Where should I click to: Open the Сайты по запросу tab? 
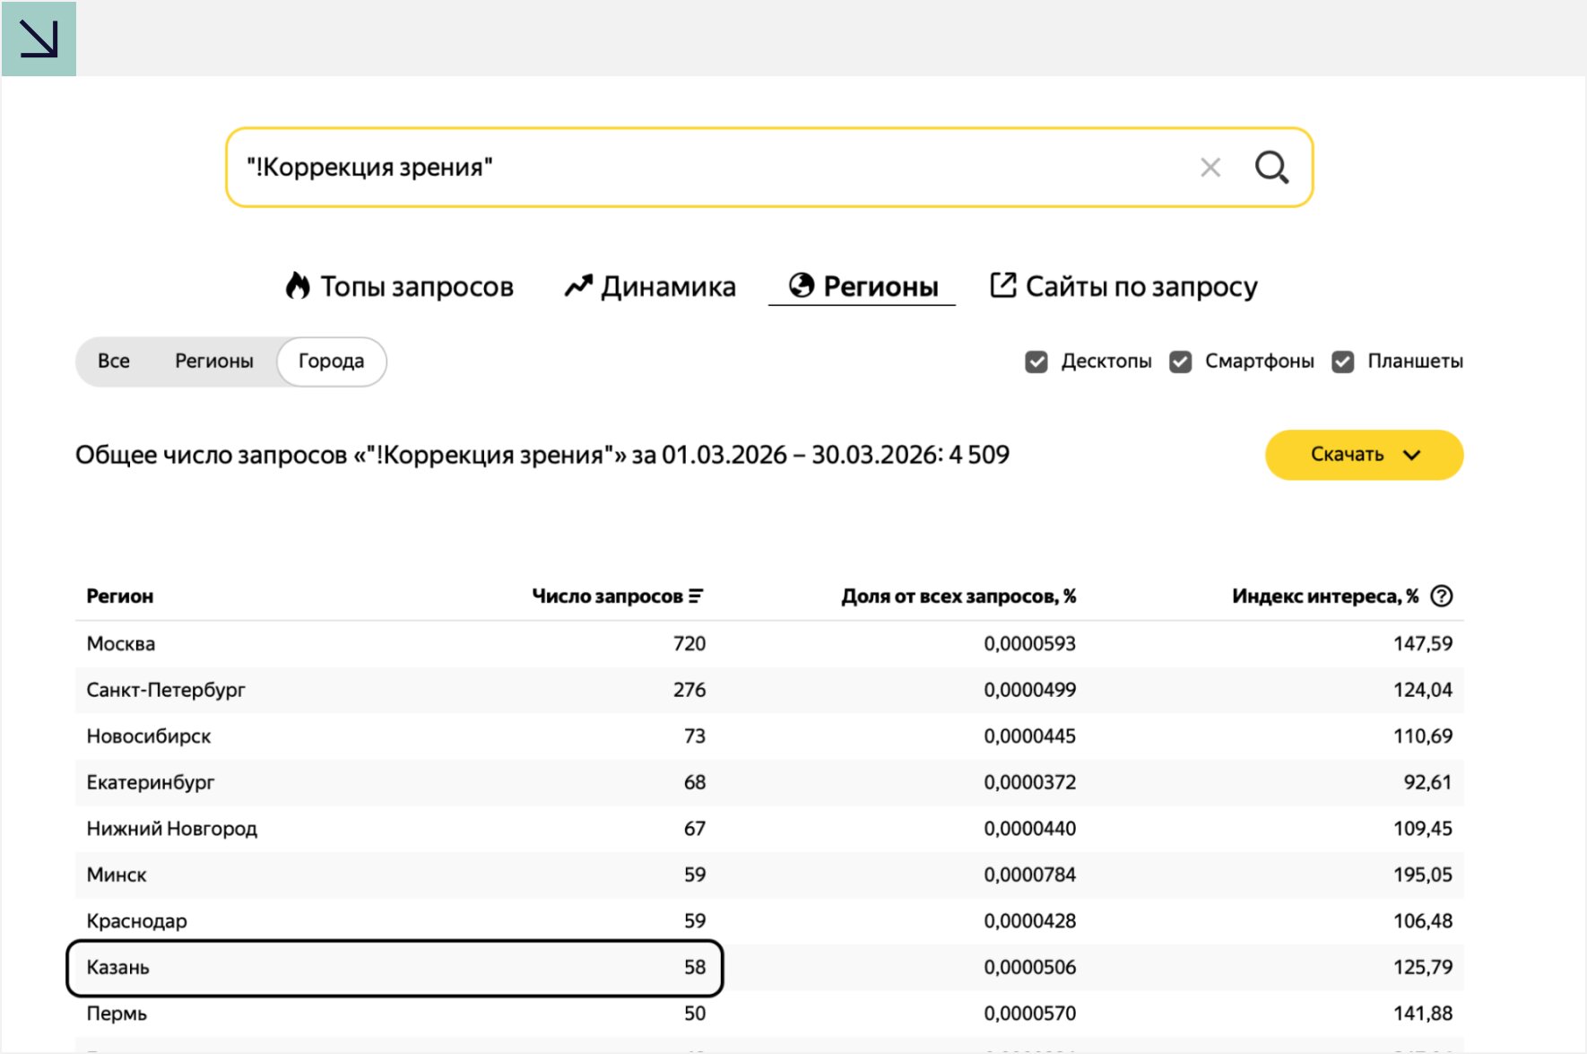point(1123,286)
